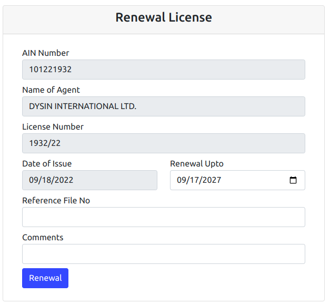Click inside the Comments text box
This screenshot has height=304, width=330.
pos(164,254)
